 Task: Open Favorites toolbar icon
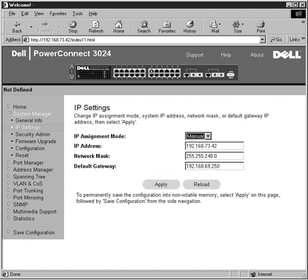click(167, 24)
